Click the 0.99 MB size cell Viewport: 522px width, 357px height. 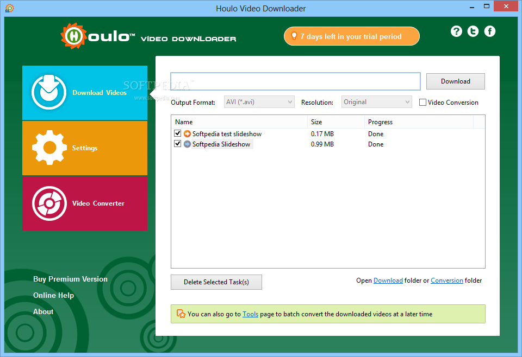coord(322,144)
